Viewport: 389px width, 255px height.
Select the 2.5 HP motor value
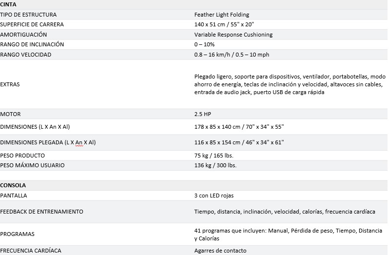203,114
